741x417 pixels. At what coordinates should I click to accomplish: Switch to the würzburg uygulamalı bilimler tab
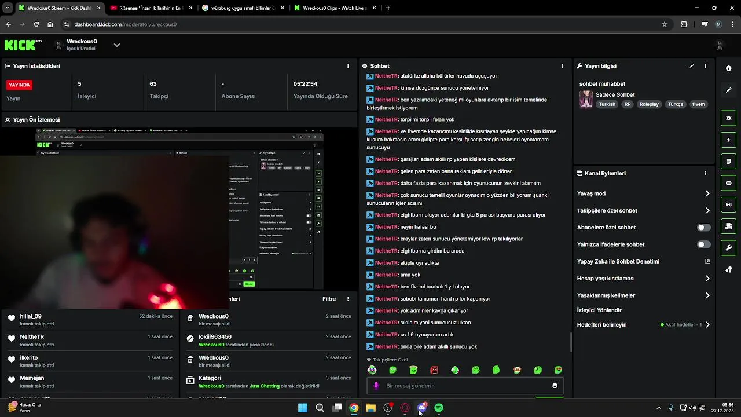(242, 8)
